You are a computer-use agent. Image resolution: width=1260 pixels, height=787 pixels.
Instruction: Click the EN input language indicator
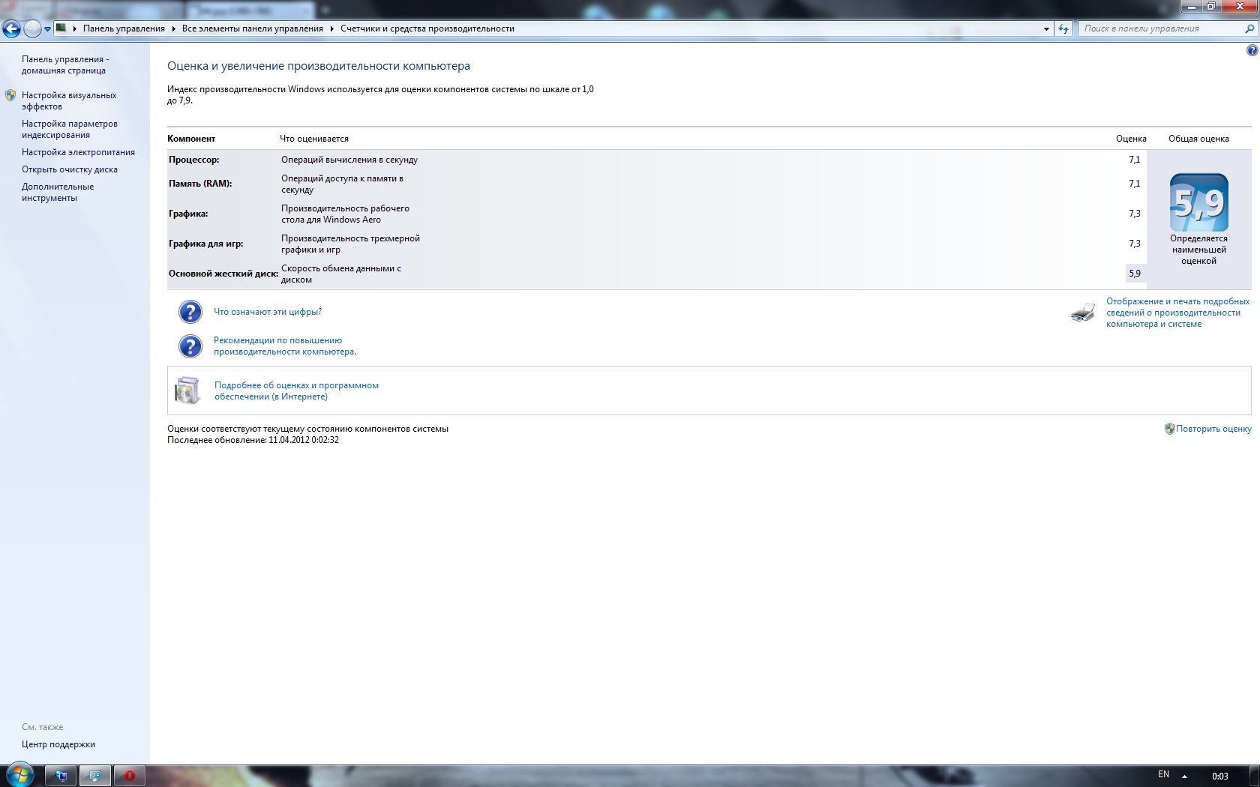(x=1163, y=775)
